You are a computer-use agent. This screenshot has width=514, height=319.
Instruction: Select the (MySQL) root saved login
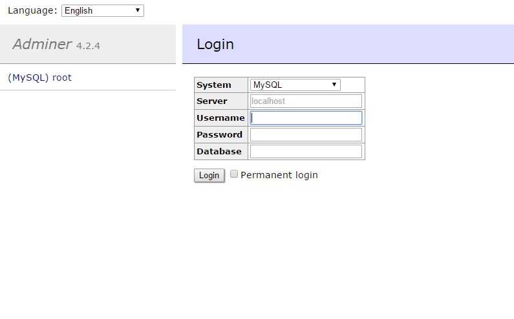[x=39, y=77]
